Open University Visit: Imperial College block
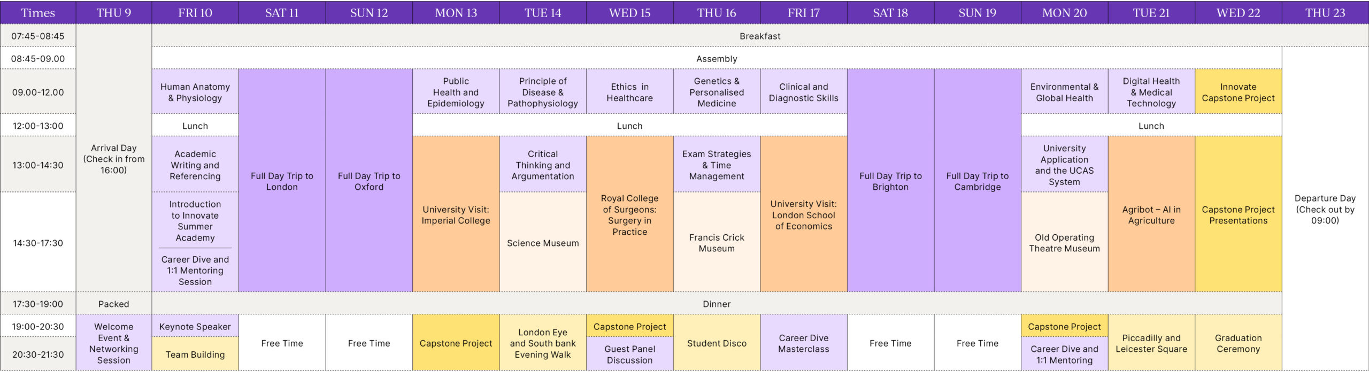The width and height of the screenshot is (1369, 377). tap(456, 215)
